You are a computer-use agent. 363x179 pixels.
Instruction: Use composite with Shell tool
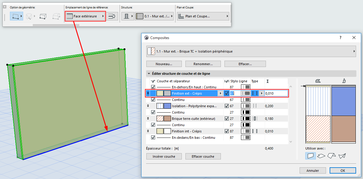[342, 156]
